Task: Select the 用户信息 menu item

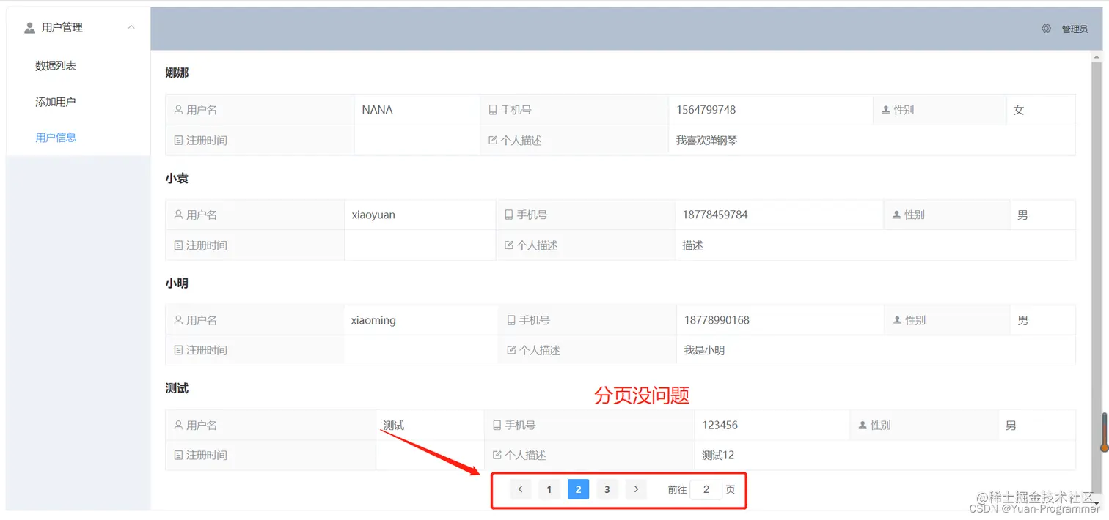Action: (56, 137)
